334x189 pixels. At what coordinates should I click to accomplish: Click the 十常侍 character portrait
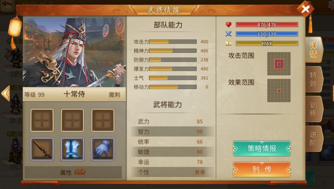click(74, 52)
